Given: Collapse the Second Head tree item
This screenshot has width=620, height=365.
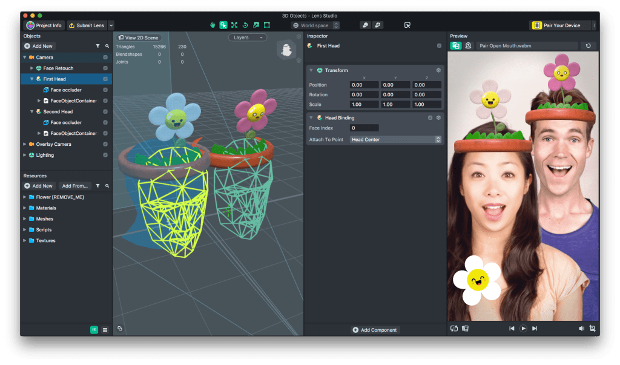Looking at the screenshot, I should click(32, 112).
